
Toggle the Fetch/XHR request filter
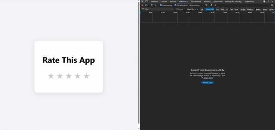click(x=210, y=9)
